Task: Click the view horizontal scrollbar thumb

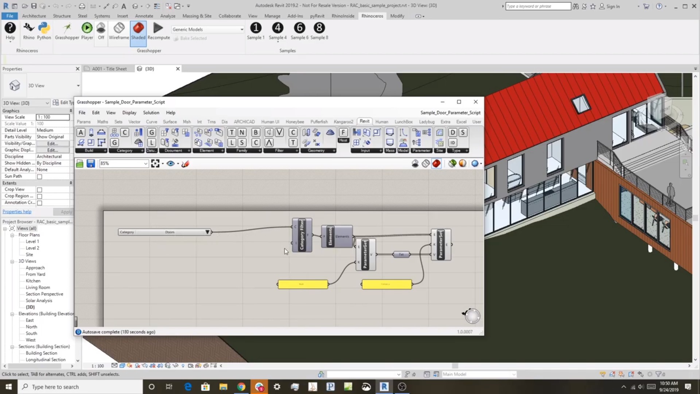Action: pos(455,366)
